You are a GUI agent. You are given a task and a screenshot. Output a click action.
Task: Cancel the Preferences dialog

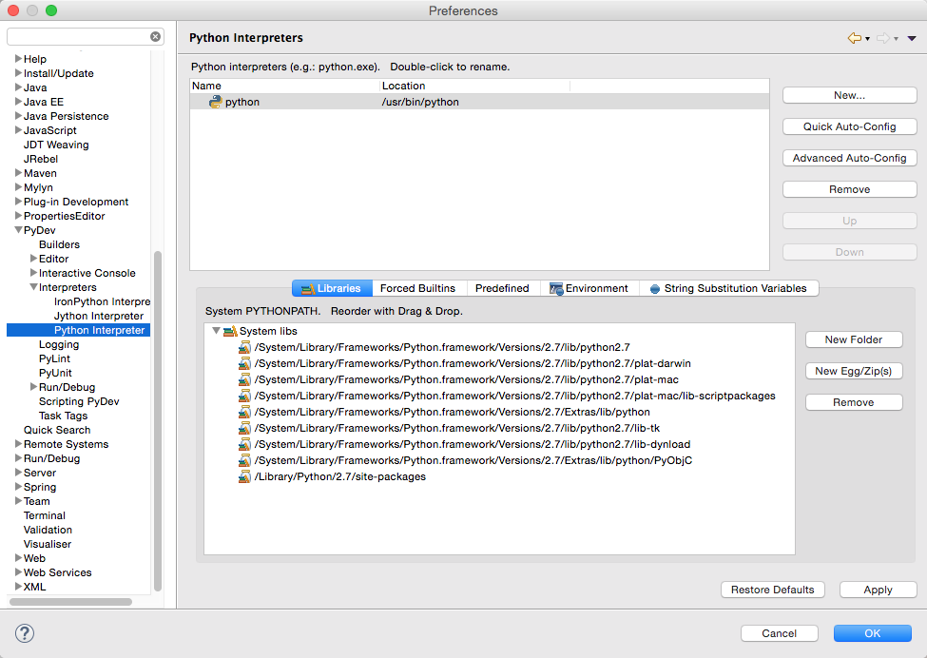(x=780, y=633)
